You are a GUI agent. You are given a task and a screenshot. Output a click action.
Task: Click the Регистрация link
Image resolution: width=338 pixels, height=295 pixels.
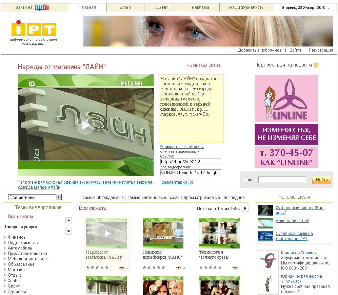(x=321, y=50)
